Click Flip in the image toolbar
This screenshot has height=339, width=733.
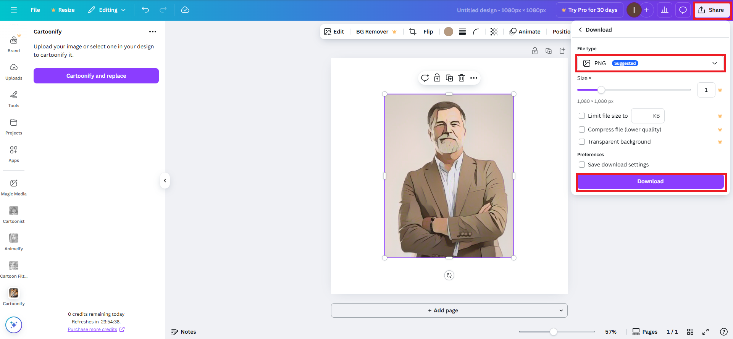(x=428, y=32)
